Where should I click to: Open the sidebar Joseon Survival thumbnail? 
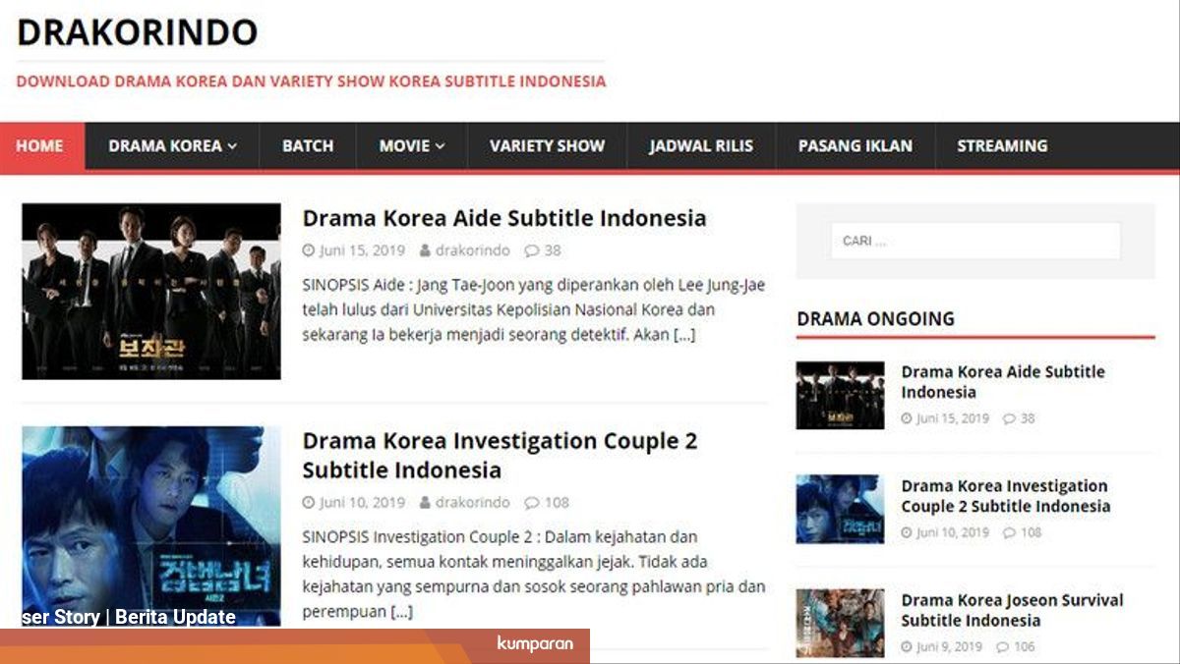(840, 623)
